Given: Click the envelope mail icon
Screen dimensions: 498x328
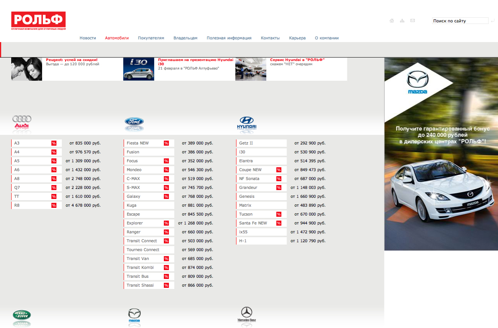Looking at the screenshot, I should [413, 21].
